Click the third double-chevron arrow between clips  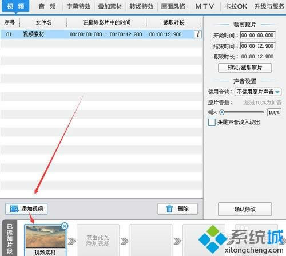tap(177, 241)
